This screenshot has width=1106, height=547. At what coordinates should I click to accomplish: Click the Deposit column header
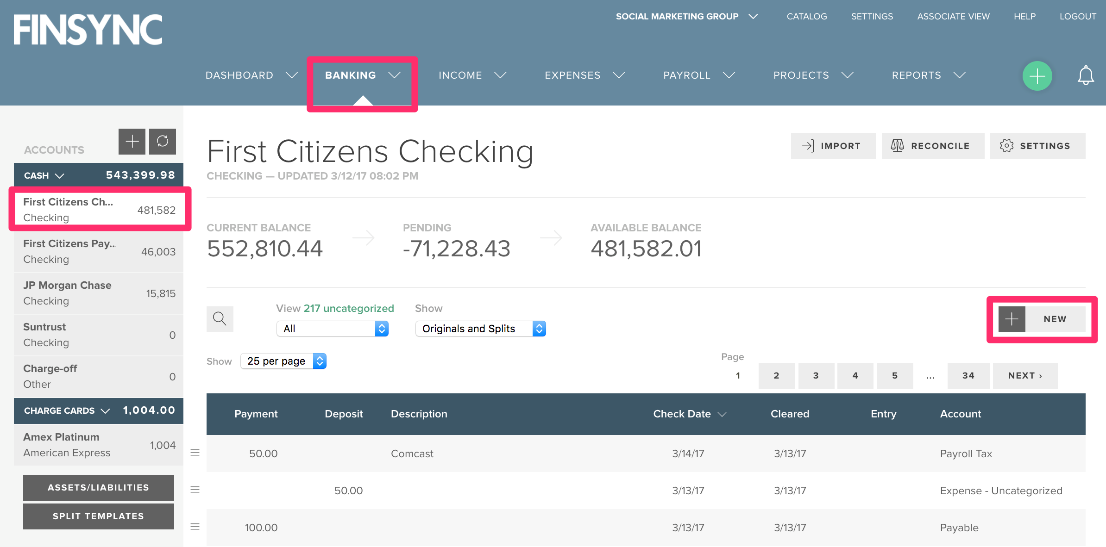(x=344, y=414)
